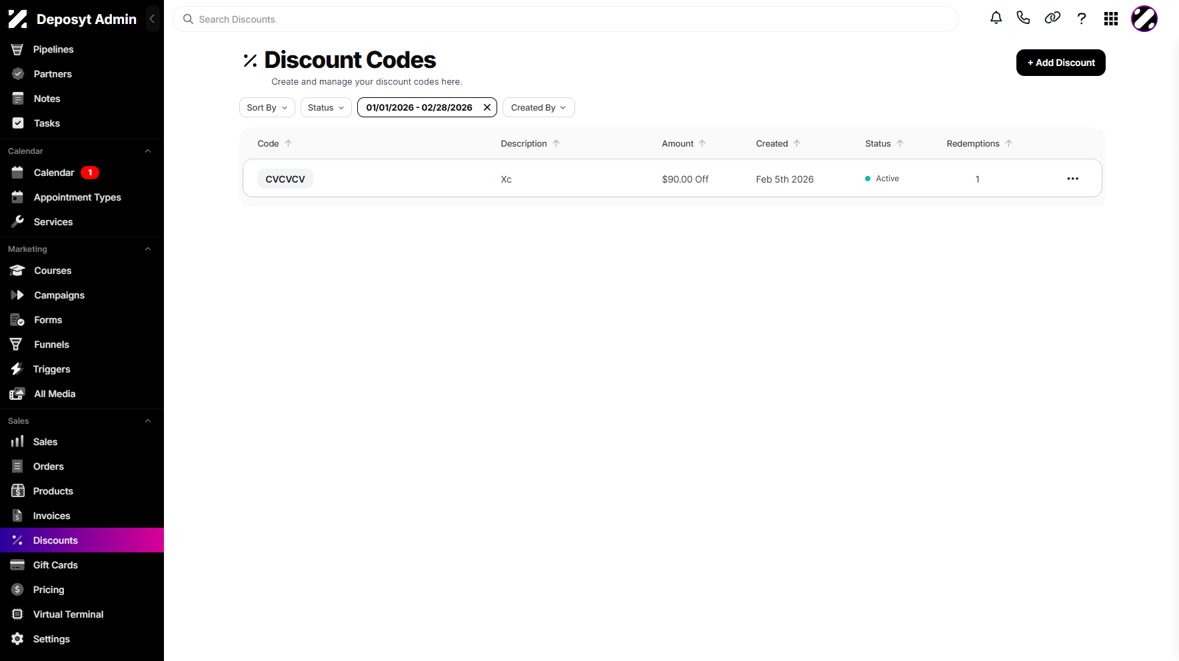Open the link chain icon
1179x661 pixels.
pos(1052,19)
